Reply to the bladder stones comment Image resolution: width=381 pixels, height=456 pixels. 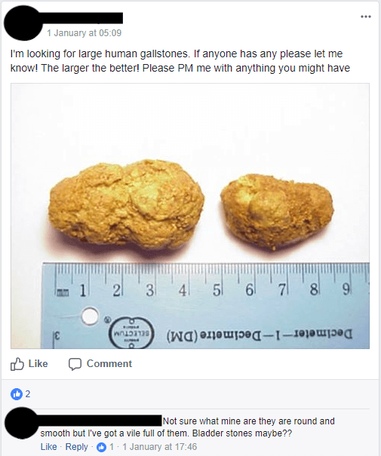76,447
